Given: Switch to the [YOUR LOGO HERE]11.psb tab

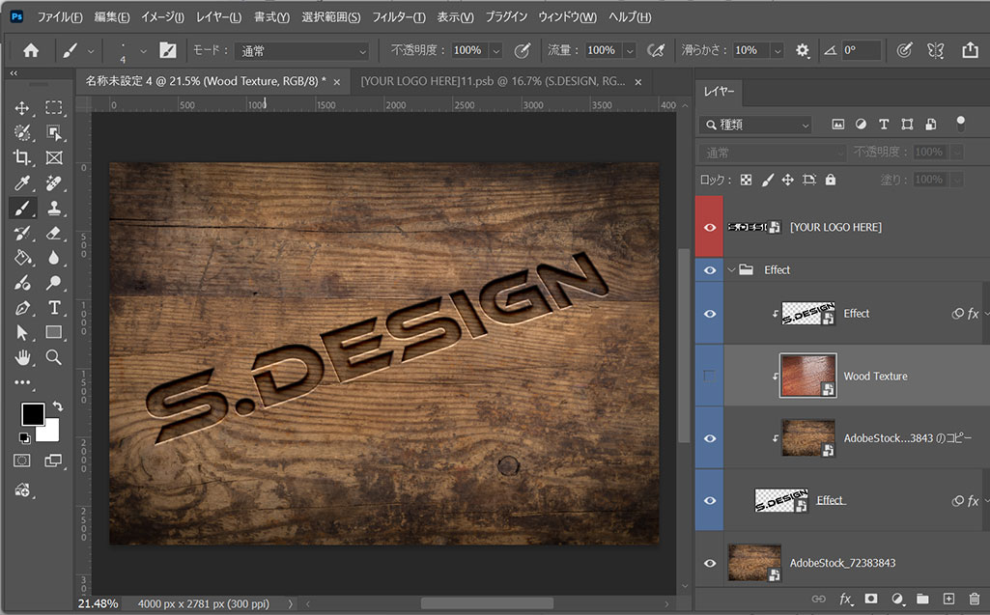Looking at the screenshot, I should coord(493,81).
